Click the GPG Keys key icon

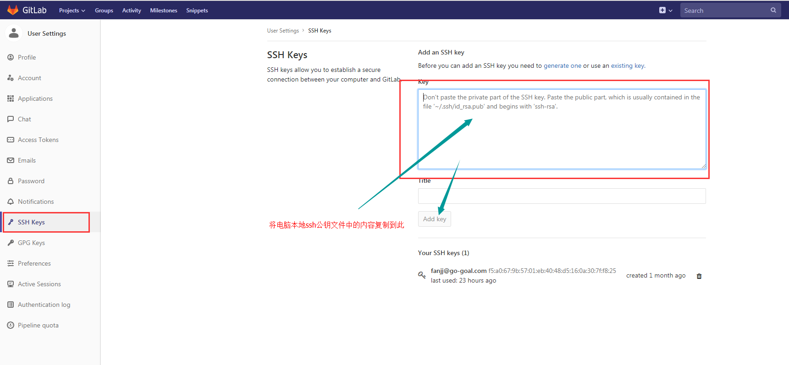[x=11, y=243]
